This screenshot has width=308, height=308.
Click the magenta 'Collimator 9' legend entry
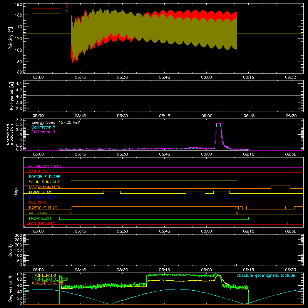tap(43, 132)
